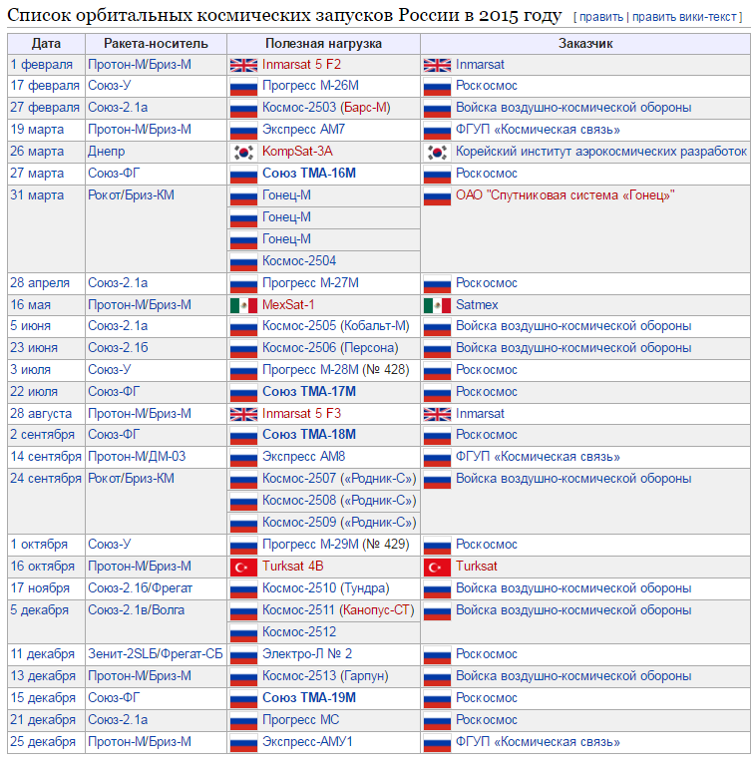The width and height of the screenshot is (751, 769).
Task: Open Satmex customer link
Action: pos(477,304)
